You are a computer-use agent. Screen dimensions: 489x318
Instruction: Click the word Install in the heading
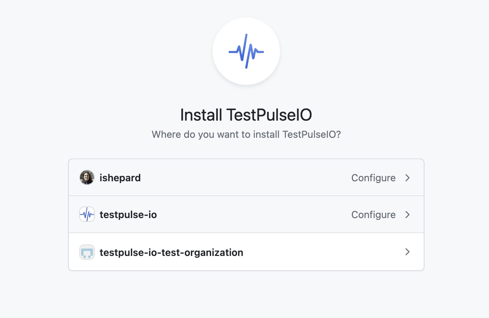pos(201,115)
